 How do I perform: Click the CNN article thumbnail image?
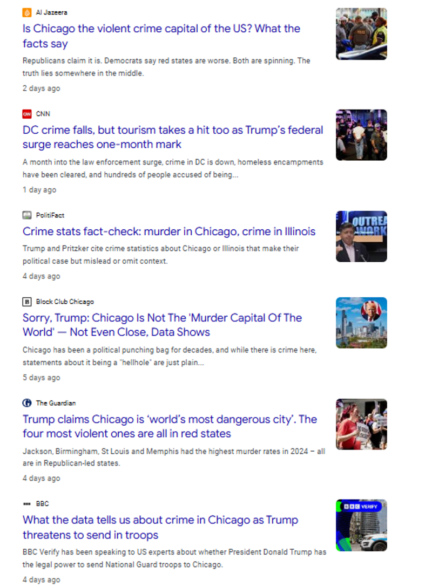(361, 135)
